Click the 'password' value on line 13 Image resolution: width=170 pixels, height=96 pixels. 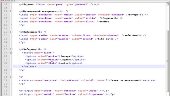click(81, 4)
